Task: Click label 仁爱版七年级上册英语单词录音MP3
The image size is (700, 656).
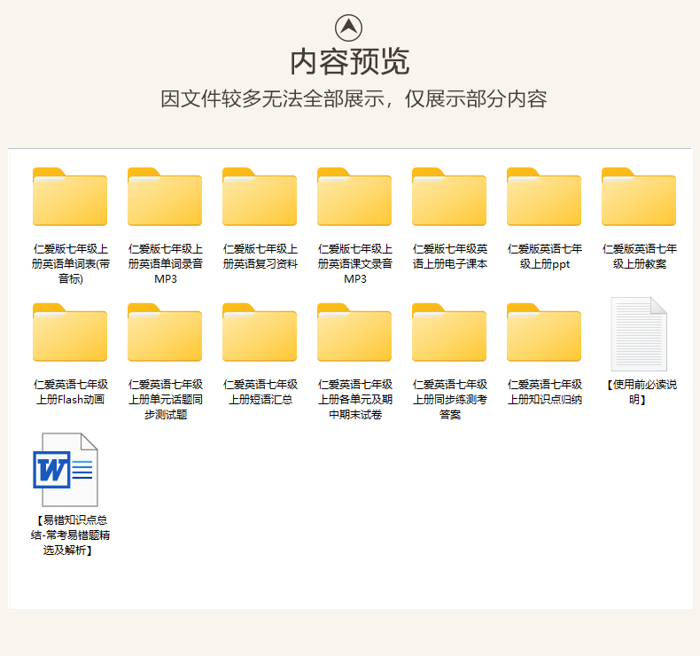Action: click(165, 264)
